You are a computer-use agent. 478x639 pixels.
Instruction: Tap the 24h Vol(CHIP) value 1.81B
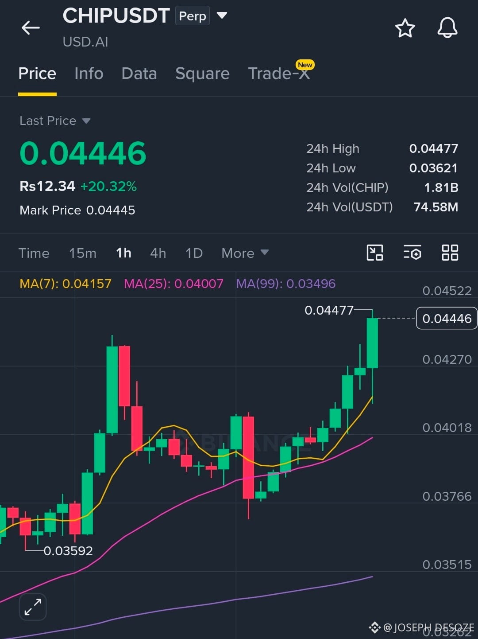tap(441, 187)
